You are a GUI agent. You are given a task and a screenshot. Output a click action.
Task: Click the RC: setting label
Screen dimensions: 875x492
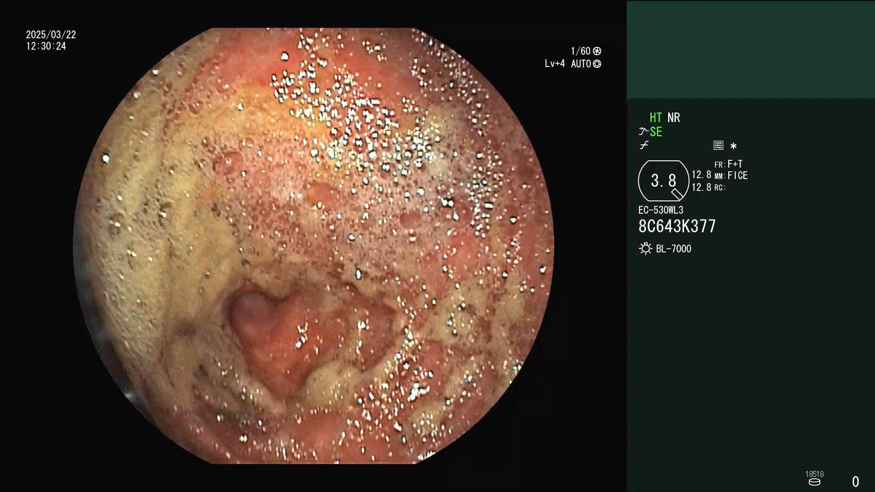coord(720,187)
